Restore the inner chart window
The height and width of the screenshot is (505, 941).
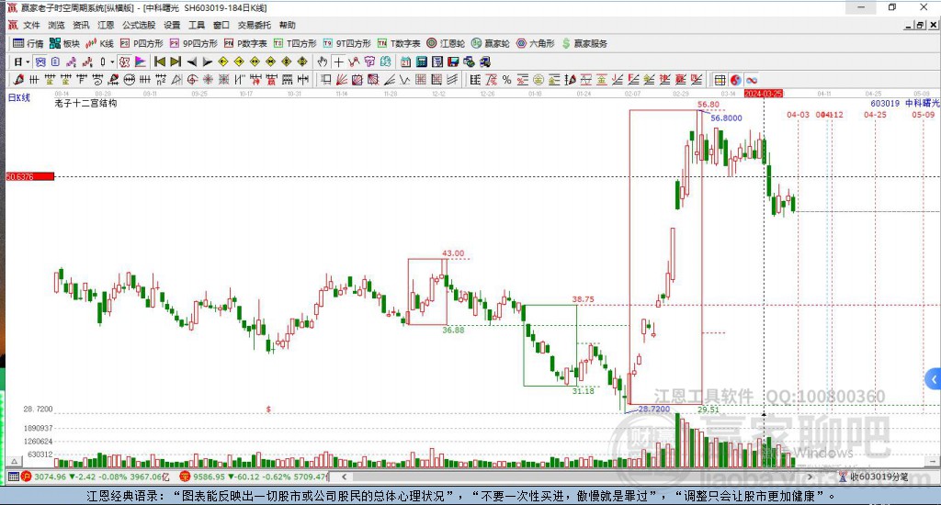click(x=920, y=25)
